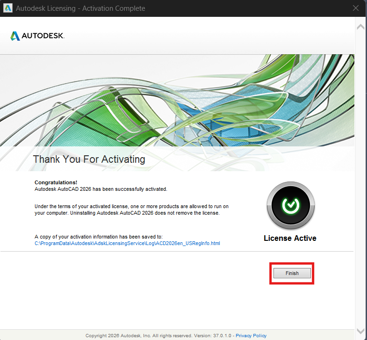Click the 'Under the terms of your activated license' paragraph

tap(131, 210)
